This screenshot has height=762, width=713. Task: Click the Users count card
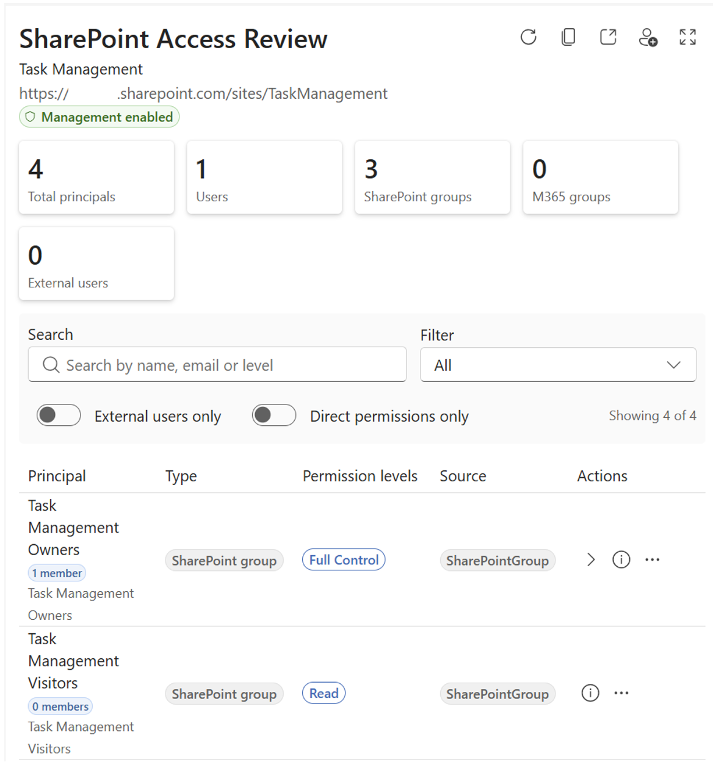(x=264, y=178)
